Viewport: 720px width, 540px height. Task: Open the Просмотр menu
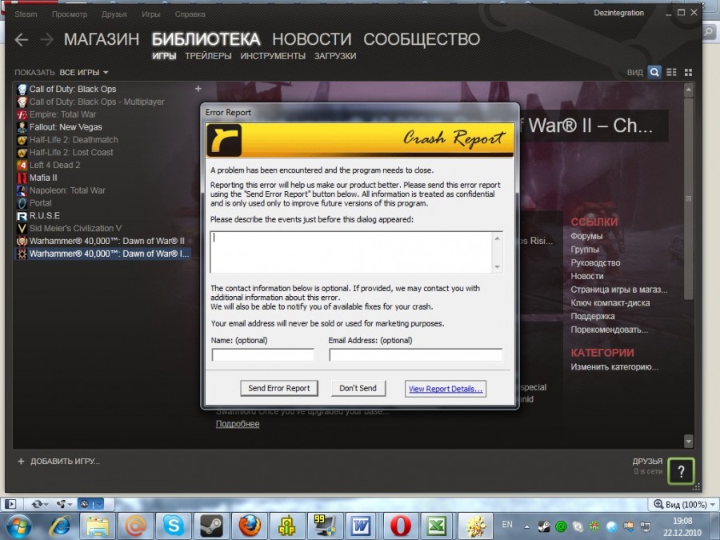[x=70, y=14]
